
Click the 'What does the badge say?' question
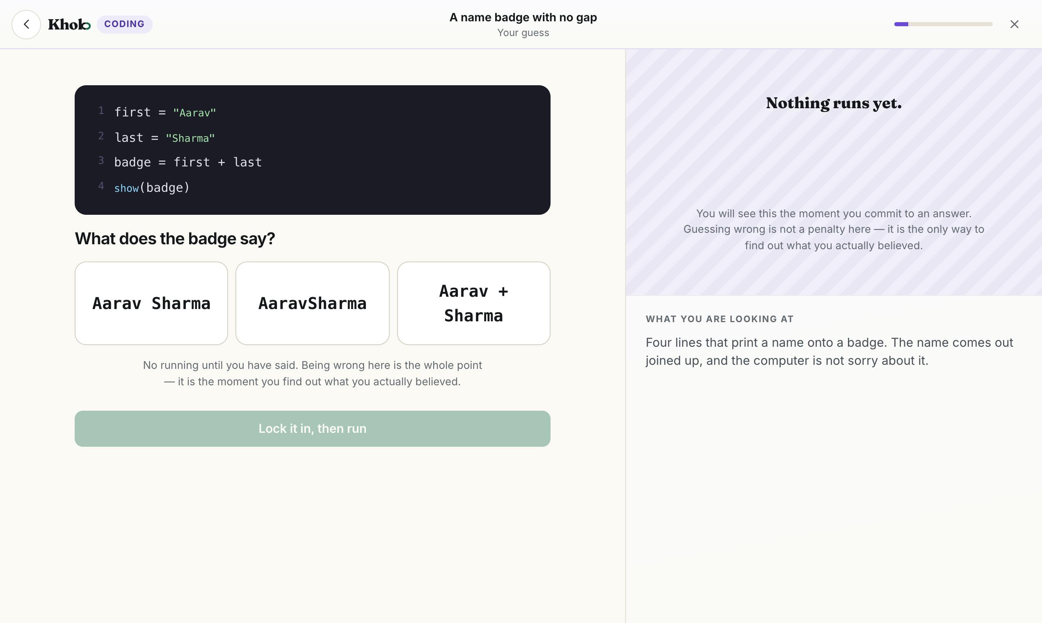pos(175,239)
